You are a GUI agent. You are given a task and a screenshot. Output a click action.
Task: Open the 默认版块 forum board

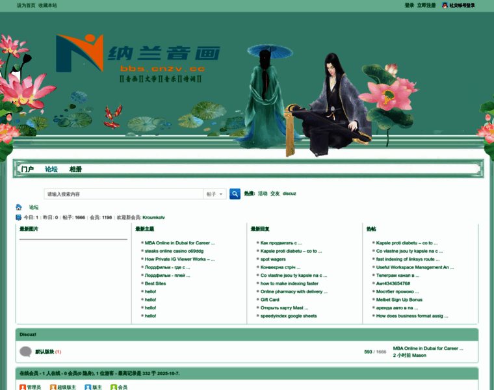(x=44, y=352)
